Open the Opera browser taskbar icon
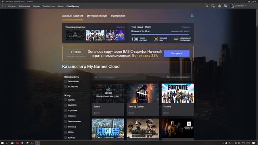 [x=17, y=143]
